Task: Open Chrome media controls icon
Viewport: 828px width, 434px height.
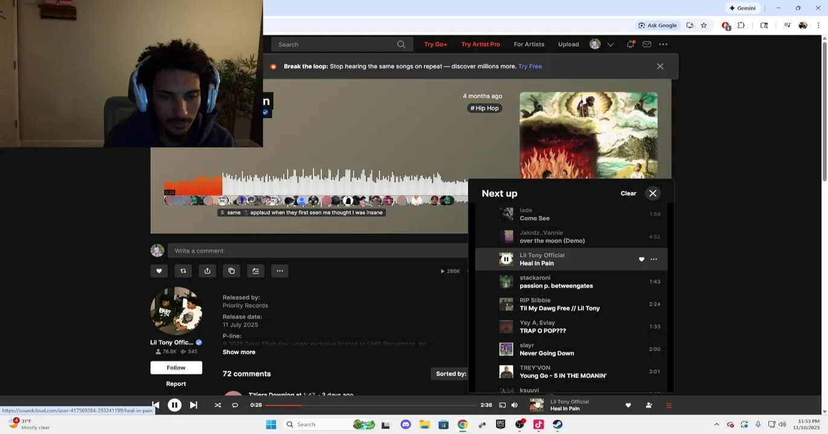Action: tap(787, 25)
